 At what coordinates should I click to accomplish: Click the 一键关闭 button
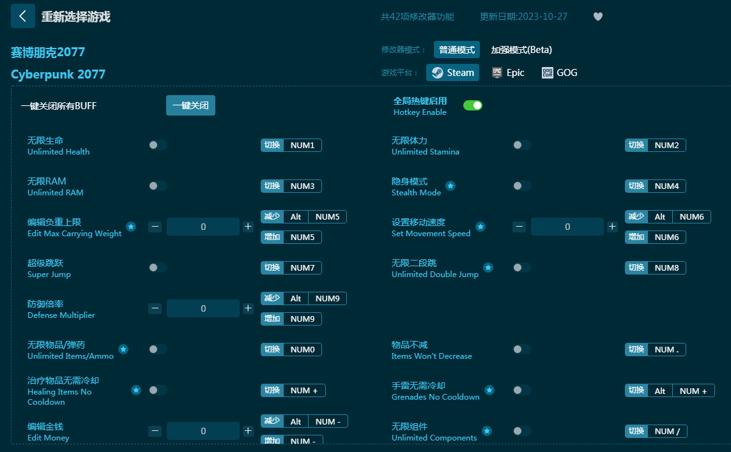190,105
